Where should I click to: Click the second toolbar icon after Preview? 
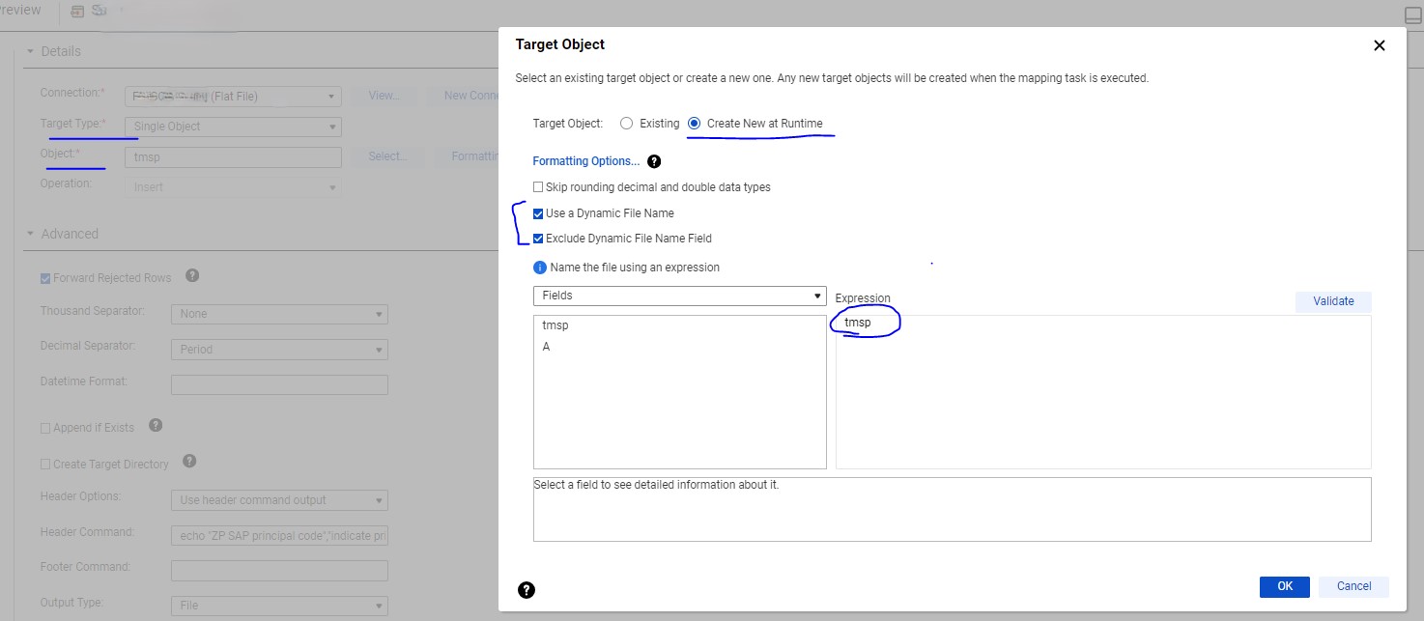pyautogui.click(x=100, y=11)
